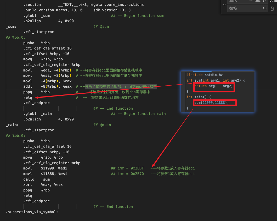277x221 pixels.
Task: Click the '.globl _main' directive
Action: [x=37, y=114]
